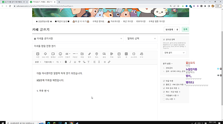The height and width of the screenshot is (124, 223).
Task: Uncheck the 공지로 등록 checkbox
Action: tap(164, 40)
